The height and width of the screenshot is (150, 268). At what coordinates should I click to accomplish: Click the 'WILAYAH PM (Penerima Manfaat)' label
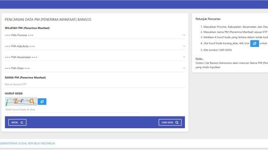point(27,28)
